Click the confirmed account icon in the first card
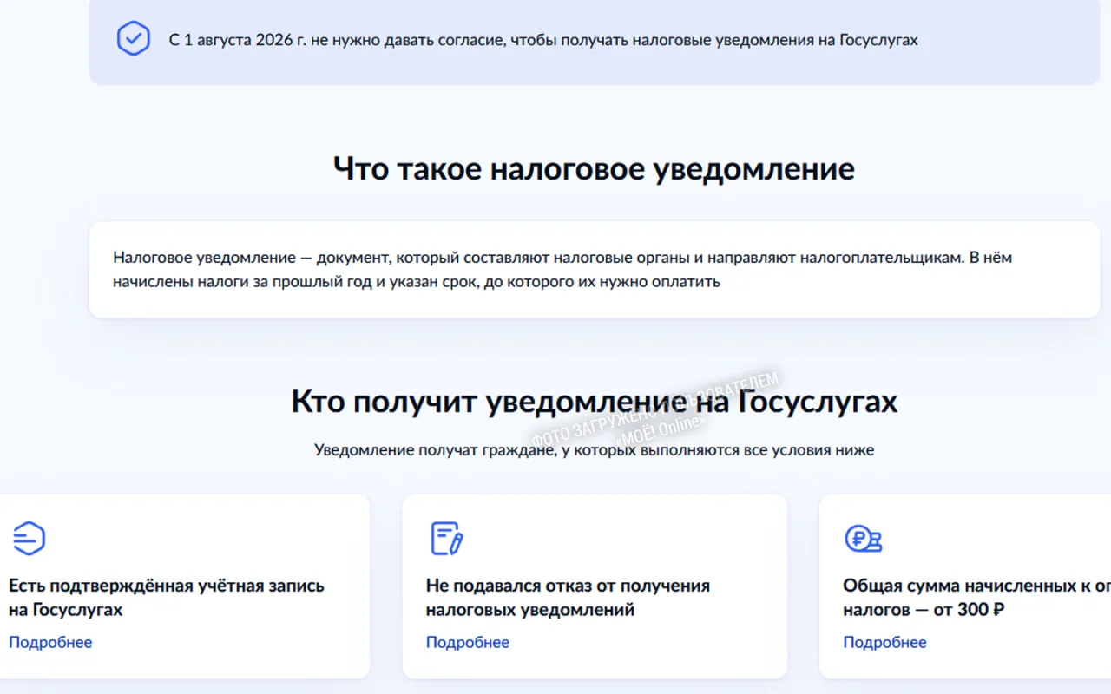The image size is (1111, 694). click(x=29, y=539)
